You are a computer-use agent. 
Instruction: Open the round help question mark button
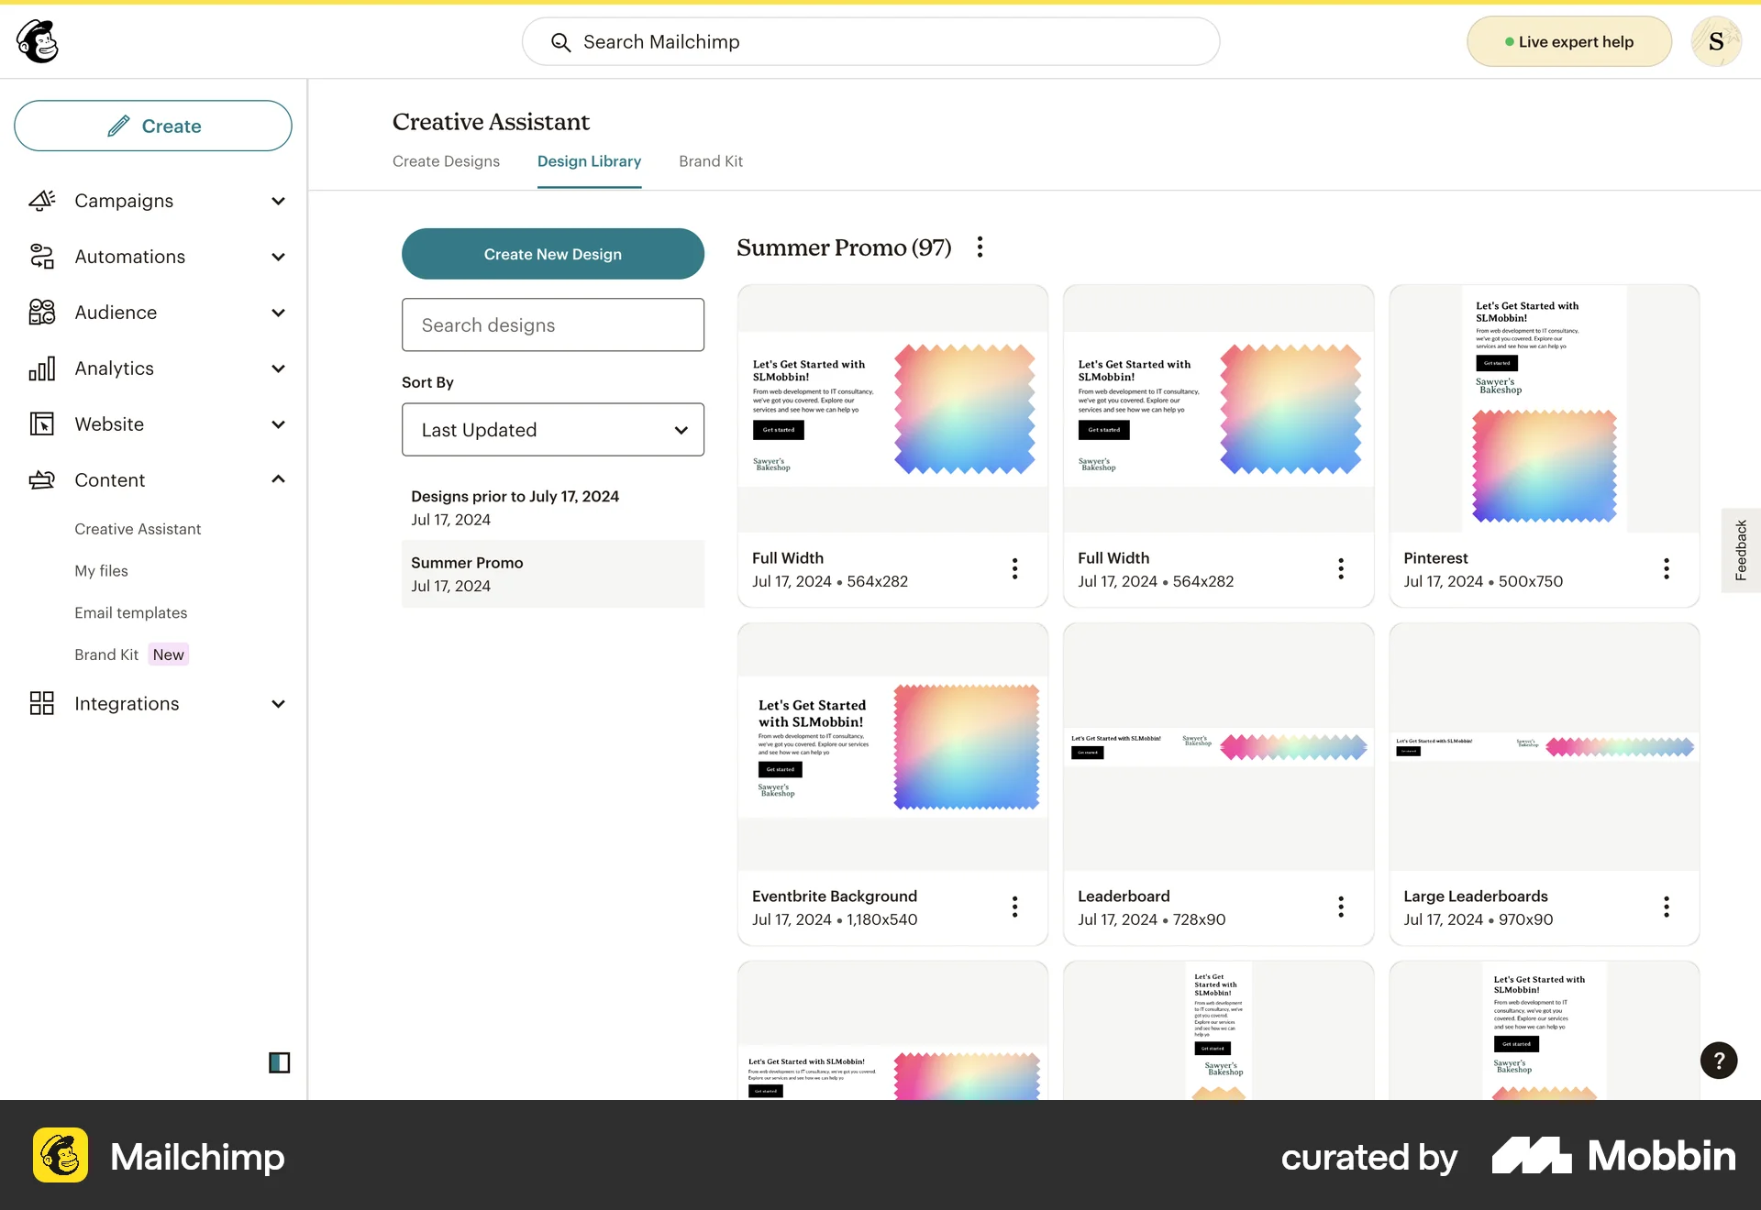click(x=1719, y=1061)
